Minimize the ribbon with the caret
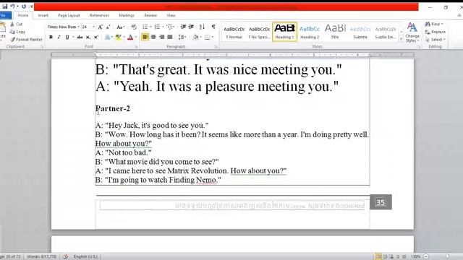The height and width of the screenshot is (260, 463). click(x=459, y=15)
